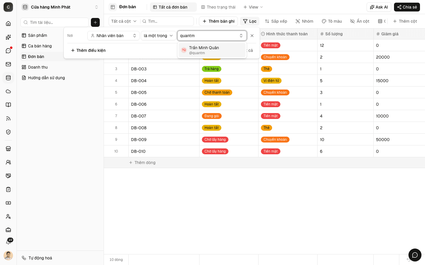Open the home icon in left rail
Screen dimensions: 425x265
click(8, 24)
